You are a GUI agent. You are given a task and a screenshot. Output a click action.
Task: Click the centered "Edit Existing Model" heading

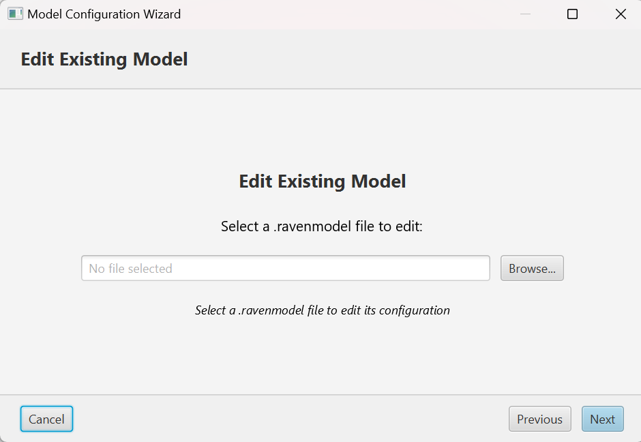323,181
